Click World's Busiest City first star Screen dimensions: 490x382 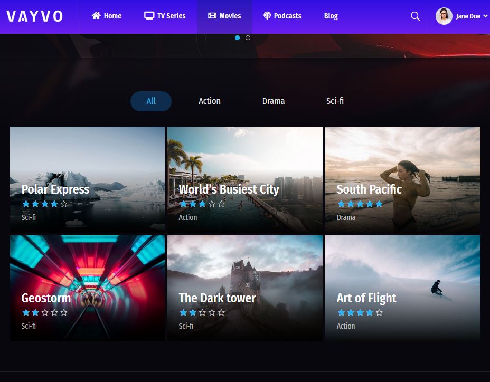(x=183, y=204)
